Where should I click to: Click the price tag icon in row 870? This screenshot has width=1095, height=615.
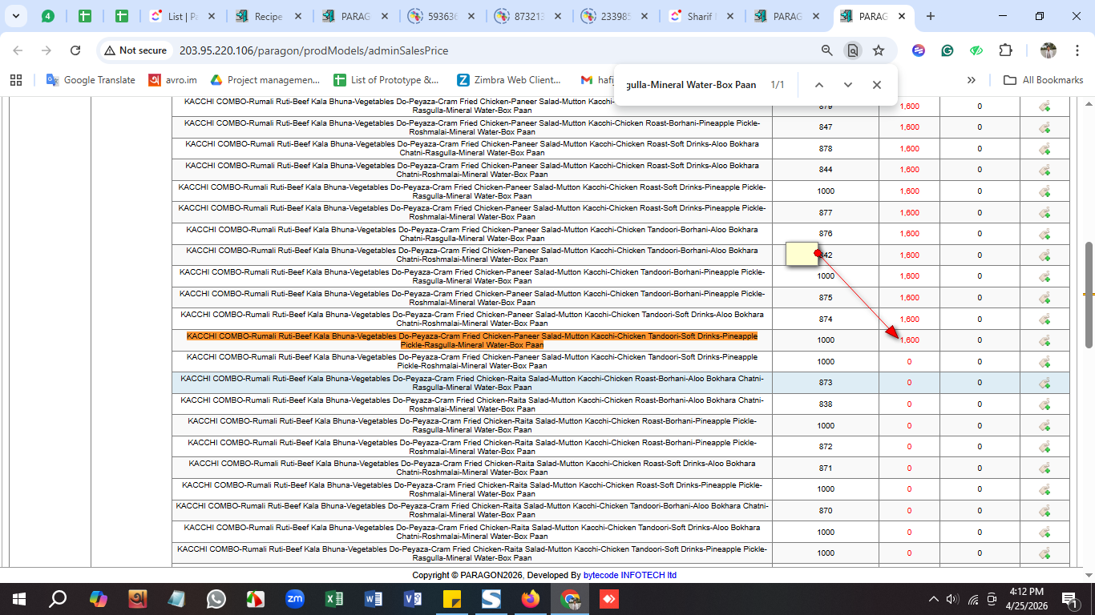pyautogui.click(x=1044, y=511)
